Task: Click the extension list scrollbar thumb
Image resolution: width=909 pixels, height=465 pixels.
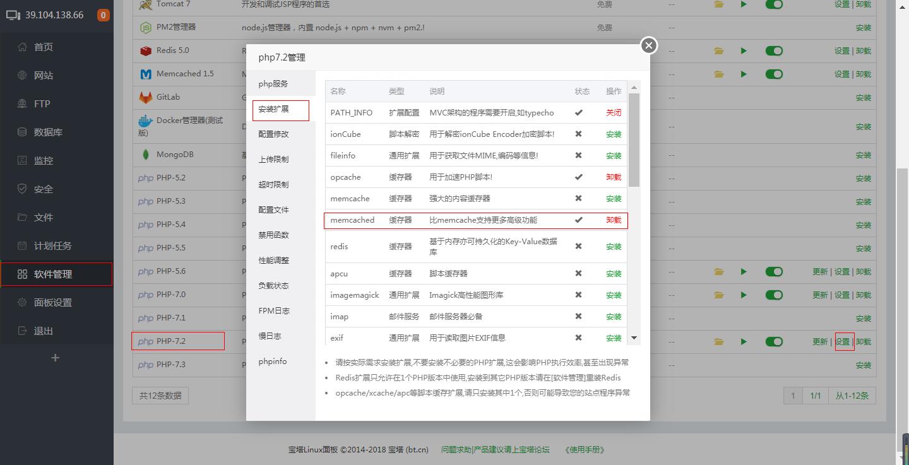Action: coord(634,139)
